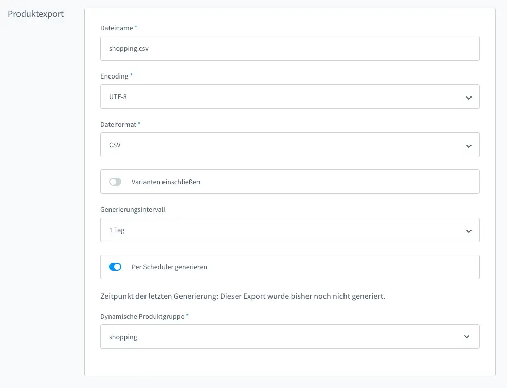
Task: Click the 'Generierungsintervall' field label
Action: 132,209
